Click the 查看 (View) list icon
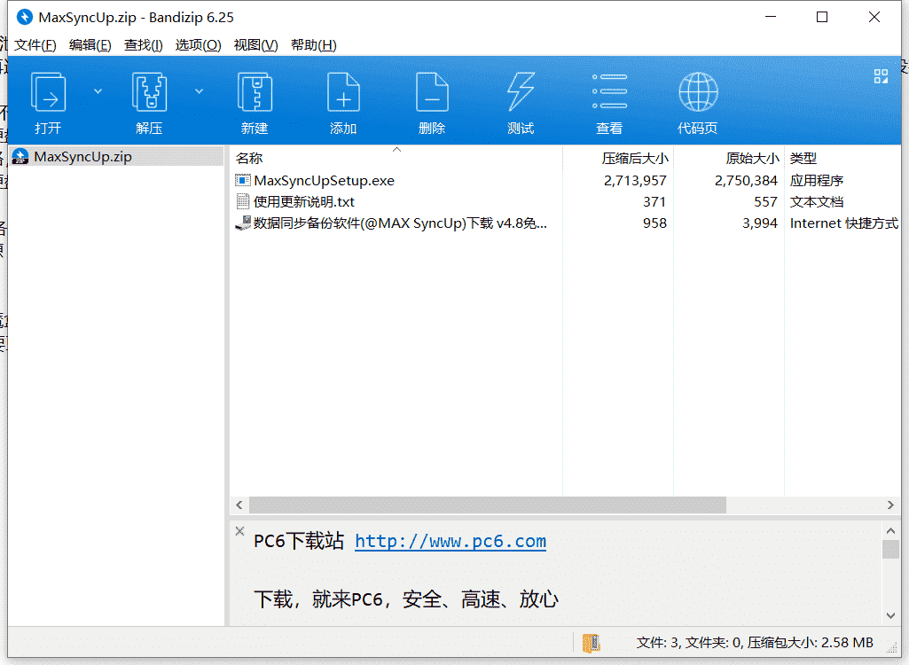909x665 pixels. tap(609, 91)
